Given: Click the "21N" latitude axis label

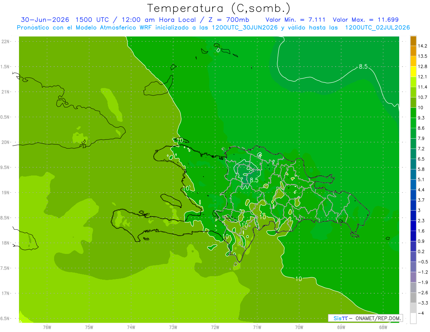Looking at the screenshot, I should coord(6,92).
